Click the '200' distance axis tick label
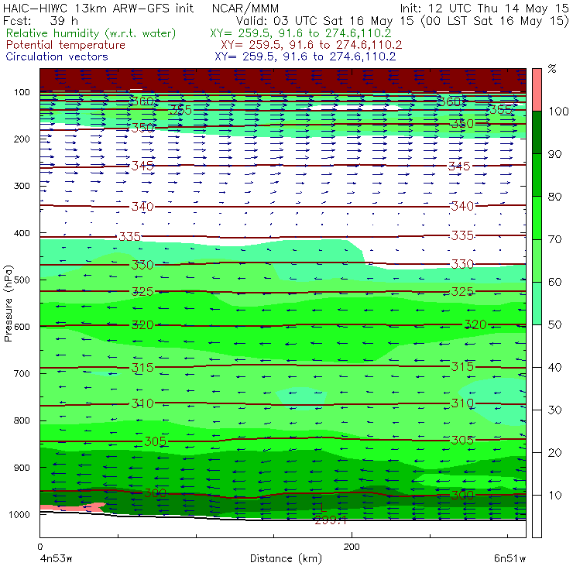Screen dimensions: 573x573 click(x=352, y=547)
